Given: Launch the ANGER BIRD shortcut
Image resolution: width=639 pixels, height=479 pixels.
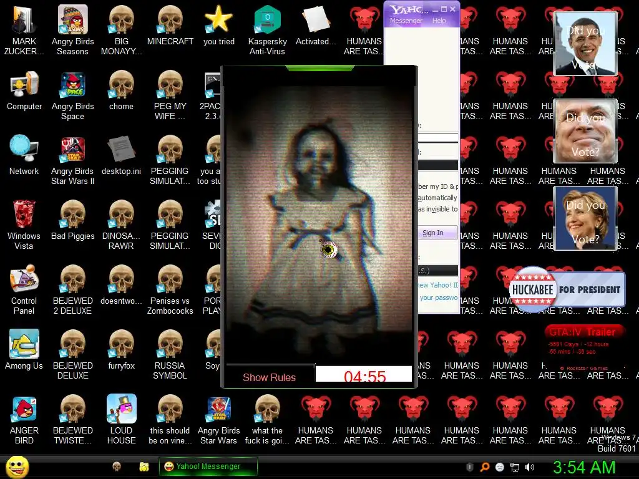Looking at the screenshot, I should 24,420.
